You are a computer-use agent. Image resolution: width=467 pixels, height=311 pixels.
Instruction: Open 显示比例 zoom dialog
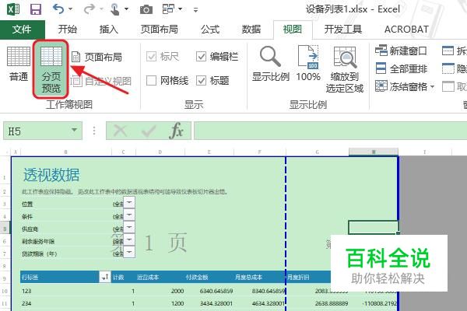(271, 64)
